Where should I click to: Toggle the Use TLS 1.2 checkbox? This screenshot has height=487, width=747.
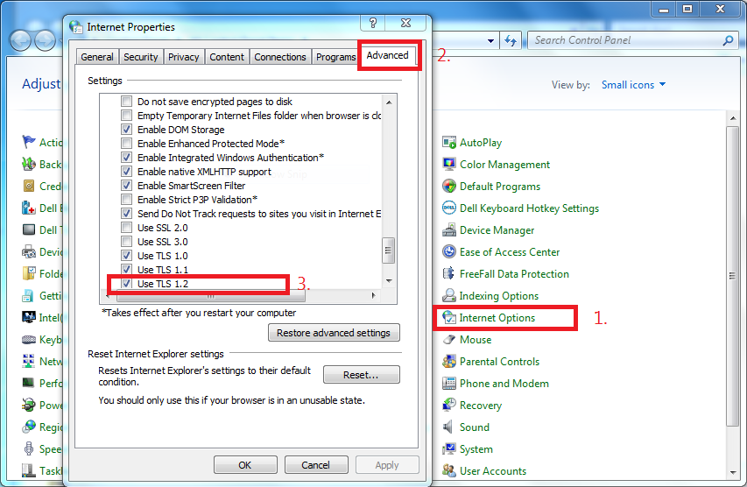[126, 284]
